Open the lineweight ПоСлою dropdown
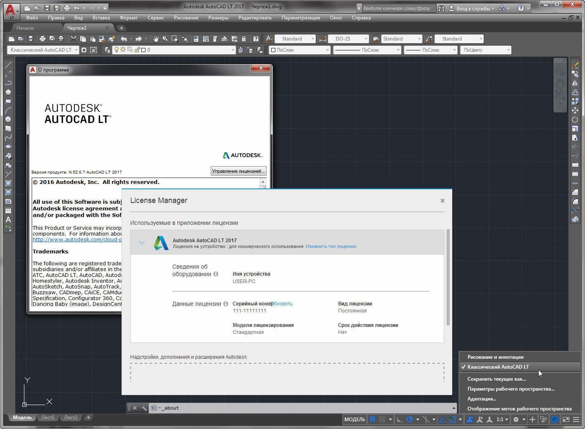585x429 pixels. pos(430,50)
